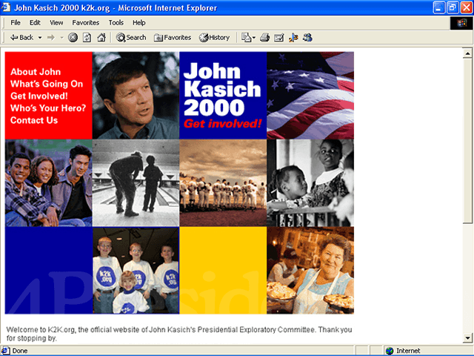Click the Get Involved! menu link
The image size is (474, 356).
(x=39, y=96)
